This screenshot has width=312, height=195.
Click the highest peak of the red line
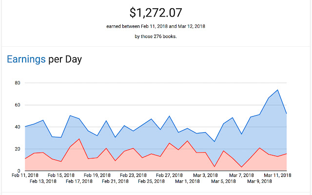tap(79, 139)
